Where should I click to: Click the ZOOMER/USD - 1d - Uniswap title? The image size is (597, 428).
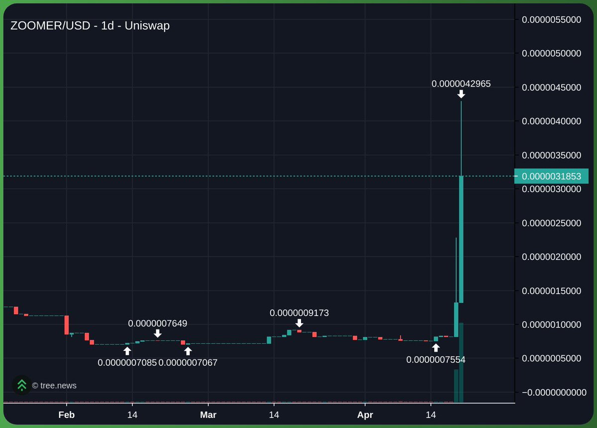coord(90,25)
